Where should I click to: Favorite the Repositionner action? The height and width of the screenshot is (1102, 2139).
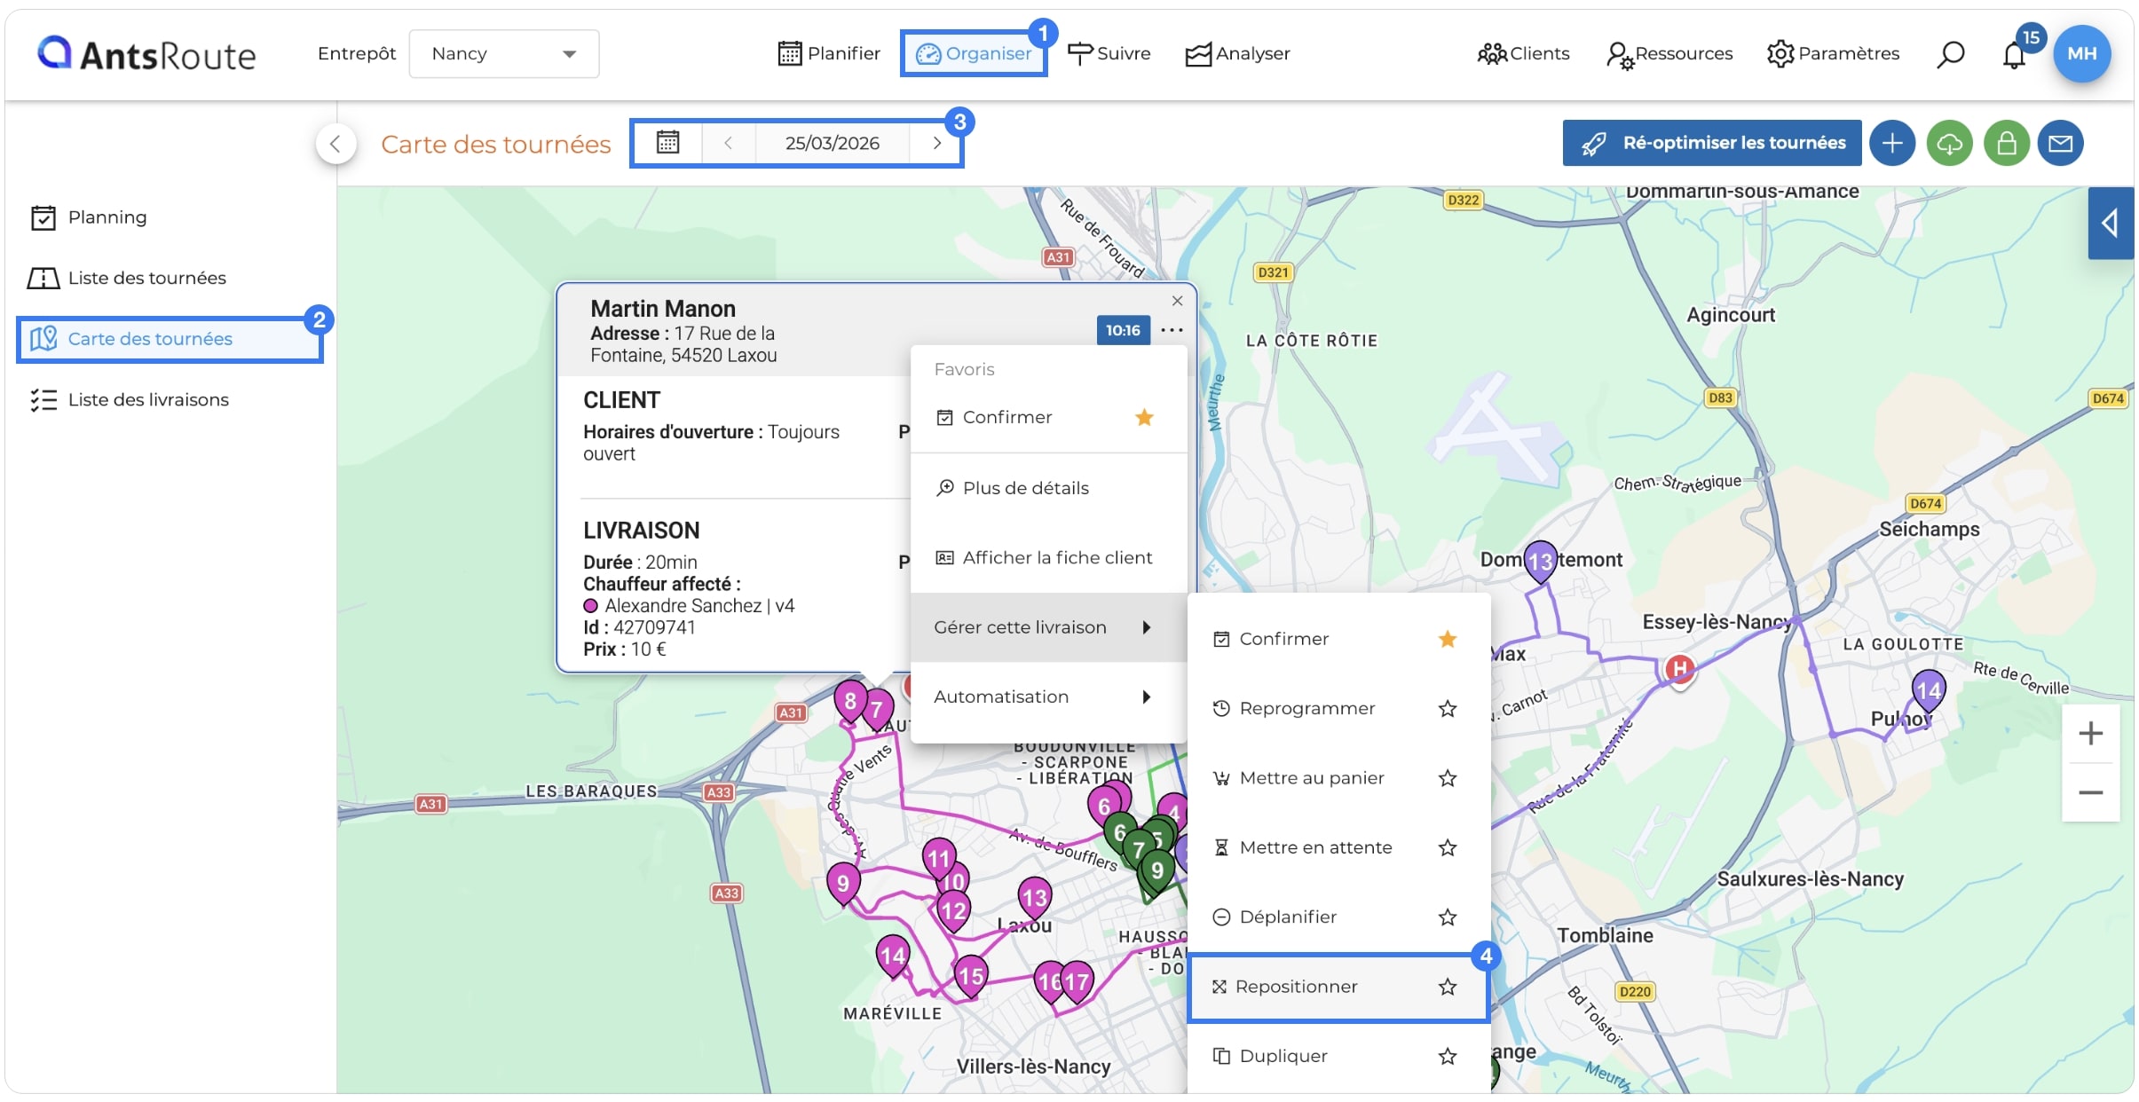pyautogui.click(x=1447, y=987)
